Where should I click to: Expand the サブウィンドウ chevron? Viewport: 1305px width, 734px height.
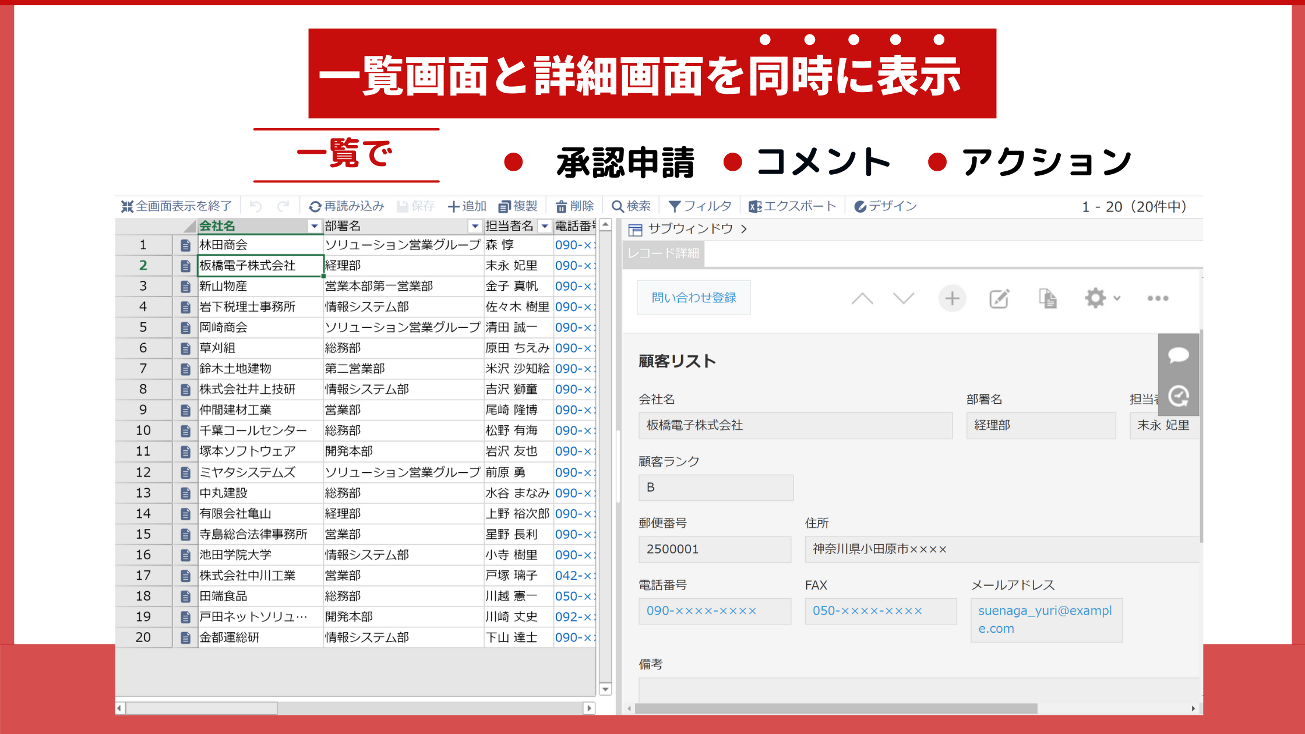click(x=744, y=229)
